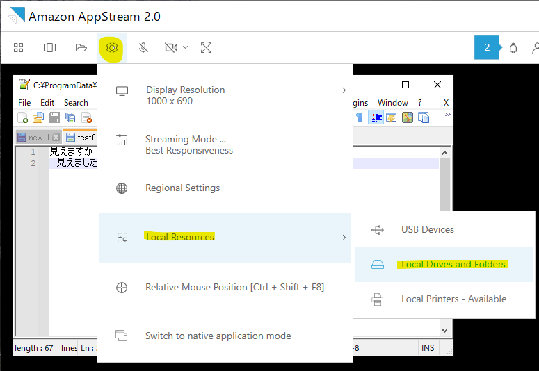Viewport: 539px width, 371px height.
Task: Select Switch to native application mode
Action: (225, 336)
